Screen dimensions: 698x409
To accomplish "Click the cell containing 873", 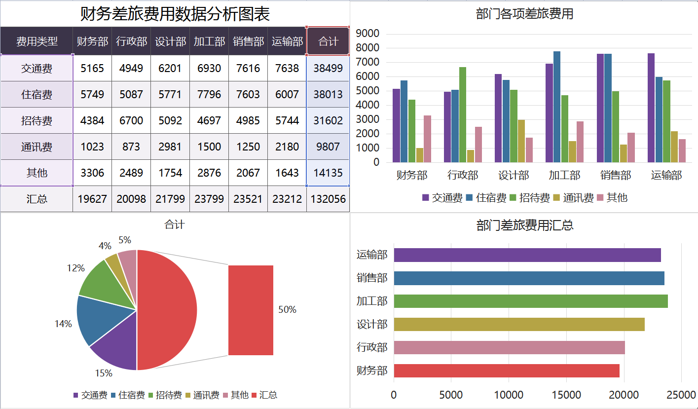I will (x=131, y=147).
